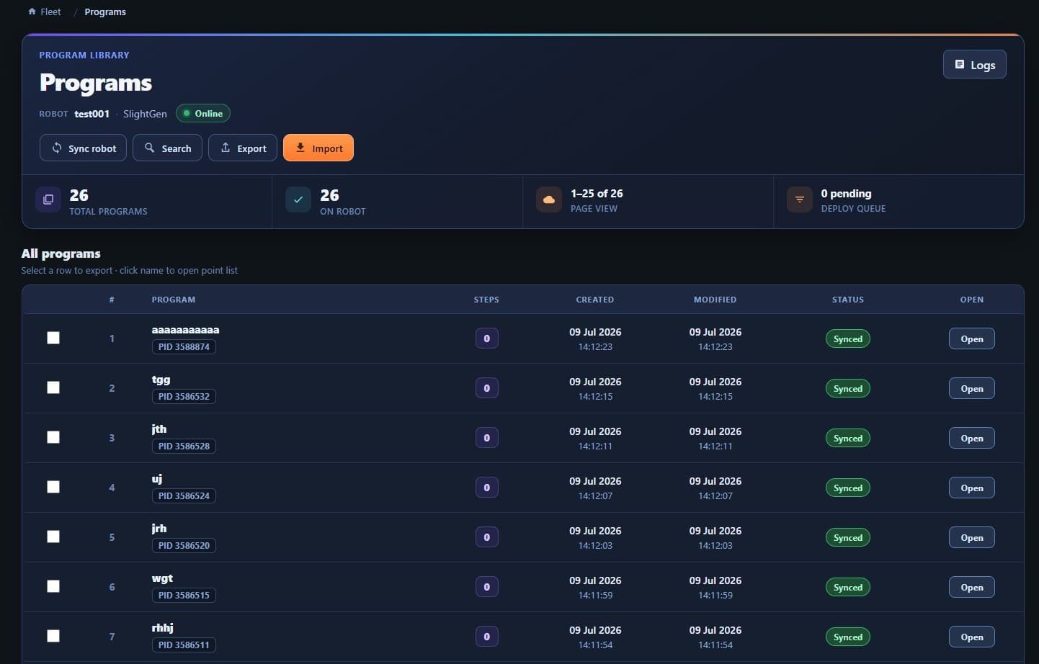Click the Total Programs copy icon
Screen dimensions: 1039x664
(48, 199)
